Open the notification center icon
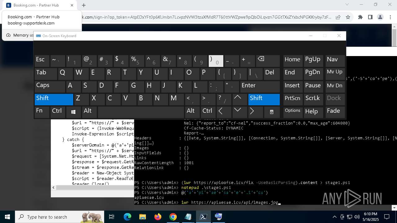Screen dimensions: 397x223 pyautogui.click(x=387, y=217)
